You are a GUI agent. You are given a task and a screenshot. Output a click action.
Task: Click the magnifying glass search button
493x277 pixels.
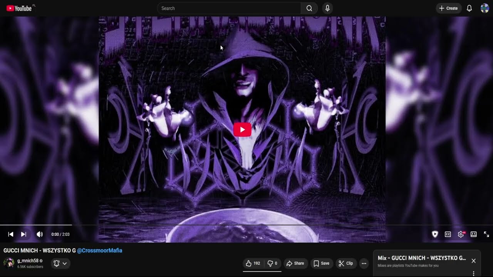[x=309, y=8]
